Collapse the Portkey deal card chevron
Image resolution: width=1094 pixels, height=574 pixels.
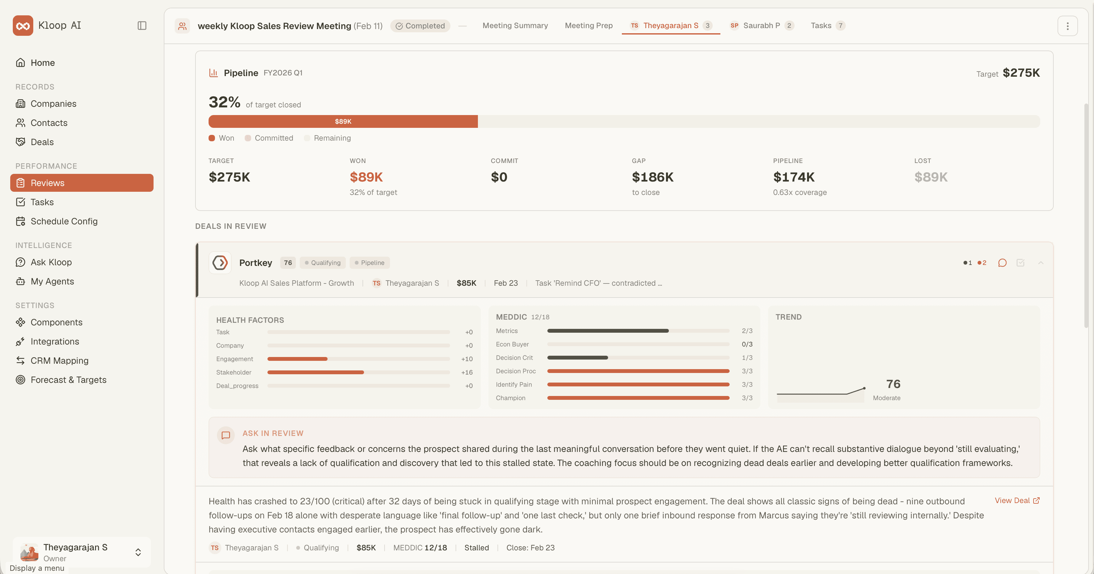[1041, 263]
